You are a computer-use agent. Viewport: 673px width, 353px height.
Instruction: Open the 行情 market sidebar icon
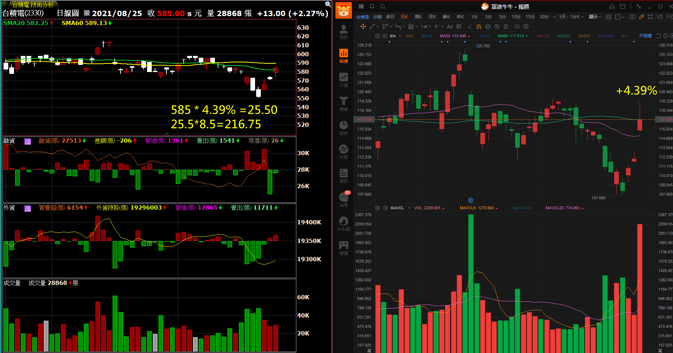[343, 80]
